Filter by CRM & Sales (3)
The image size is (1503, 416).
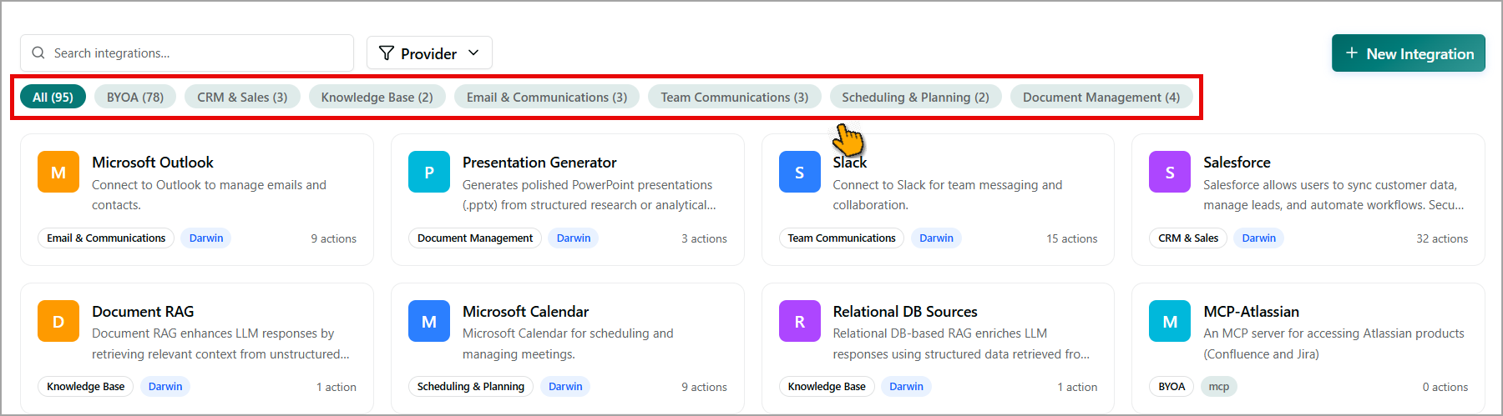click(242, 97)
